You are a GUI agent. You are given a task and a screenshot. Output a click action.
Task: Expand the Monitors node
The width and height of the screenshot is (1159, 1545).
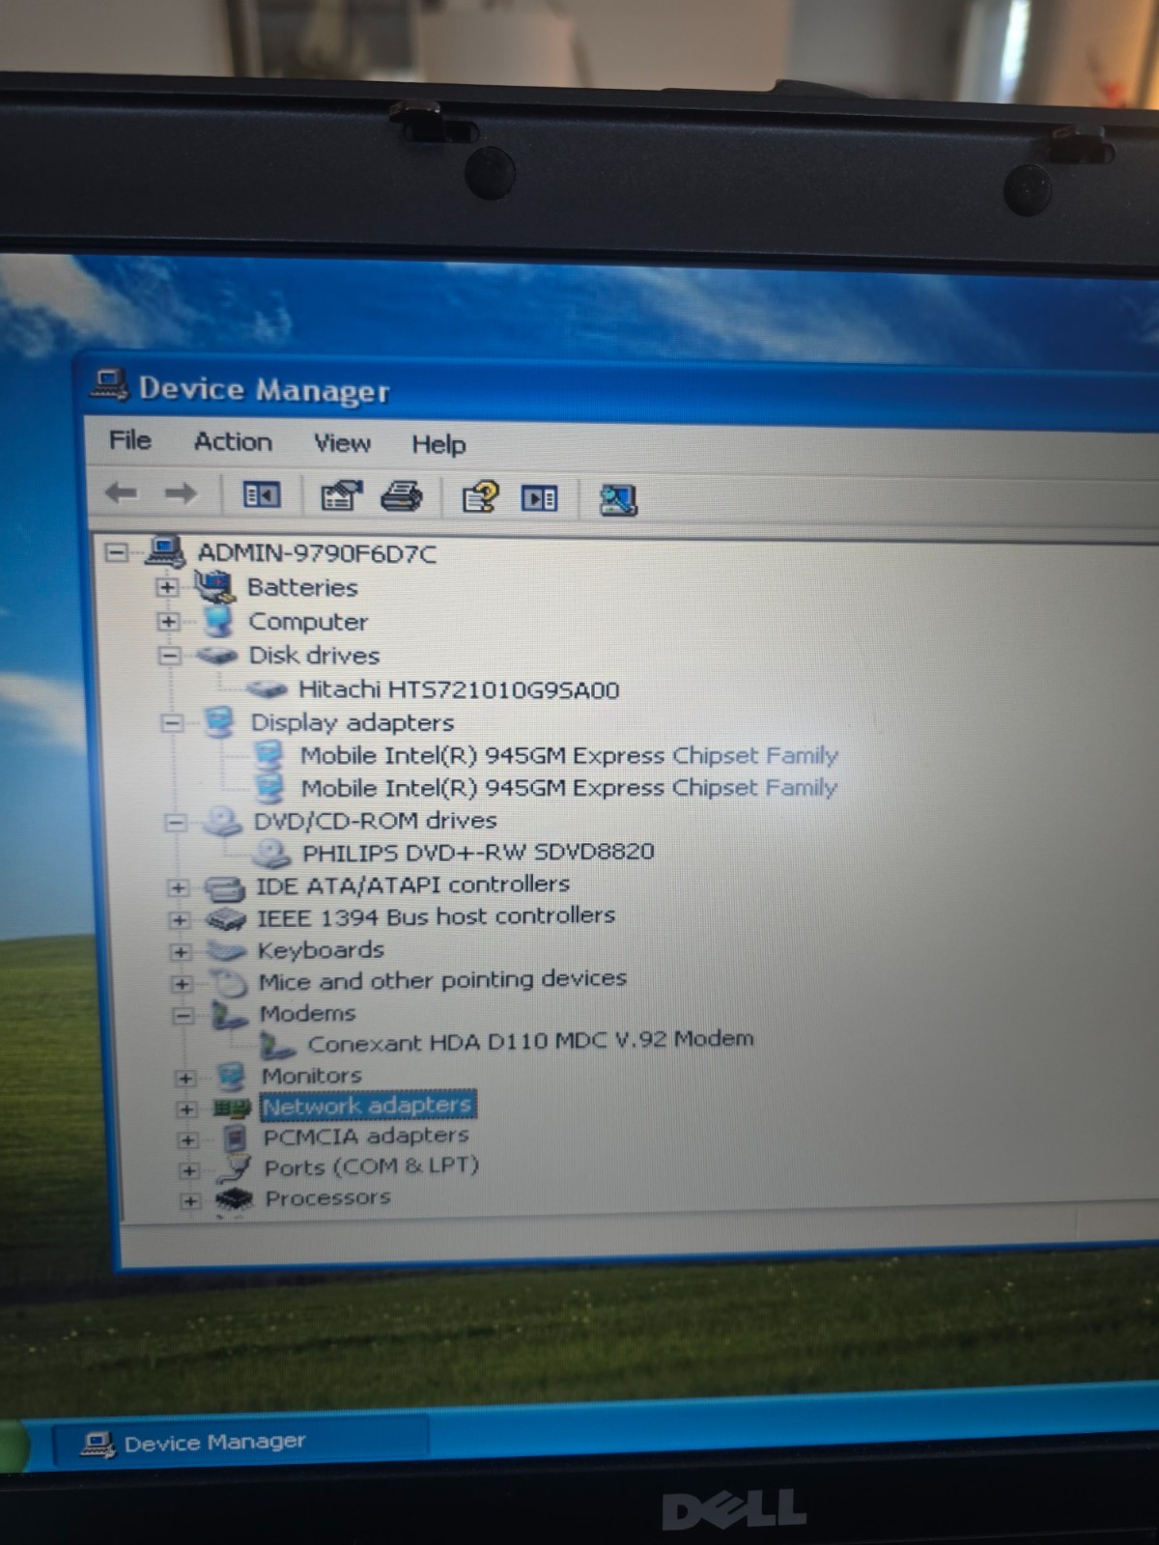(185, 1078)
